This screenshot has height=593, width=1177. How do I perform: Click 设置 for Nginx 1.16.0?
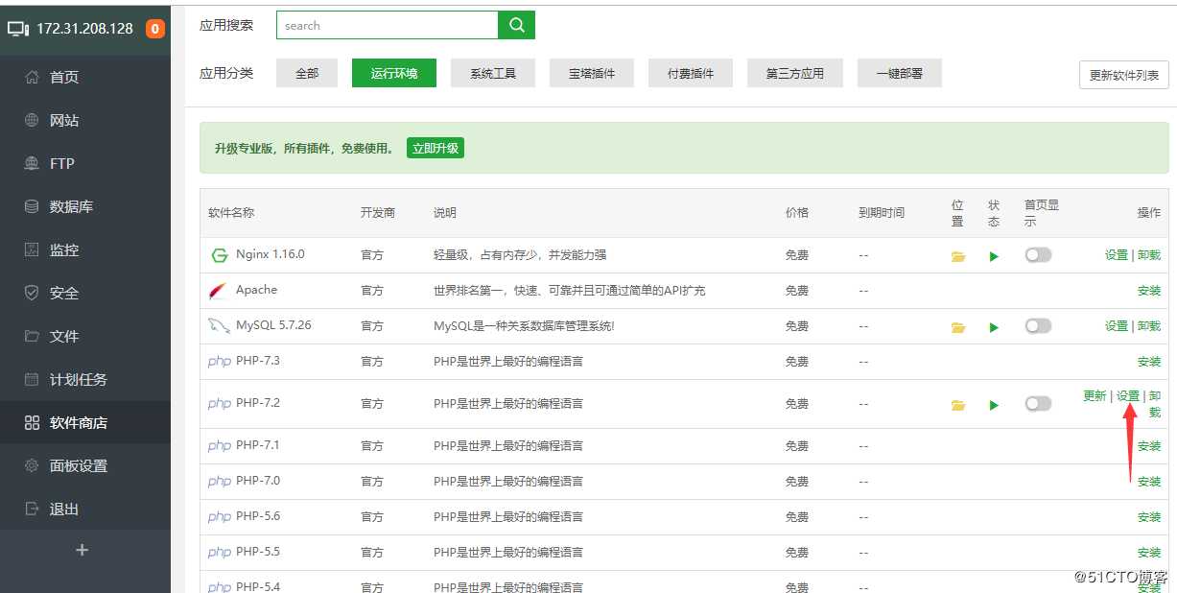[1117, 255]
